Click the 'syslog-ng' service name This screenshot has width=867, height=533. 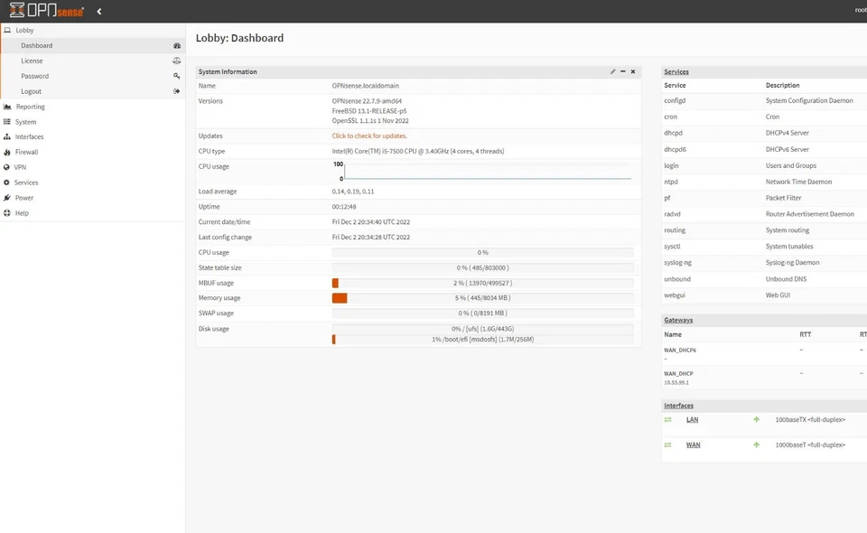678,263
